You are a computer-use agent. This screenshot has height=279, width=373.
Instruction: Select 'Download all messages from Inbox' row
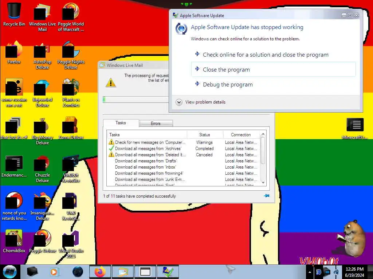tap(183, 167)
